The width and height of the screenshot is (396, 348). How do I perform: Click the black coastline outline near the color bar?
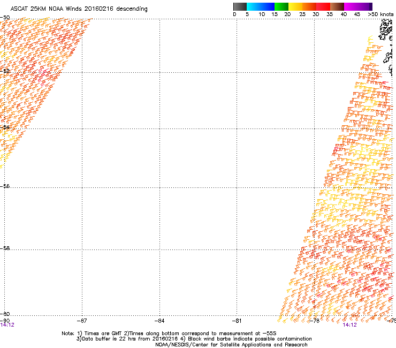point(386,30)
